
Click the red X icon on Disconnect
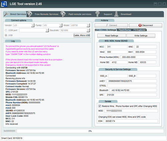tap(140, 25)
